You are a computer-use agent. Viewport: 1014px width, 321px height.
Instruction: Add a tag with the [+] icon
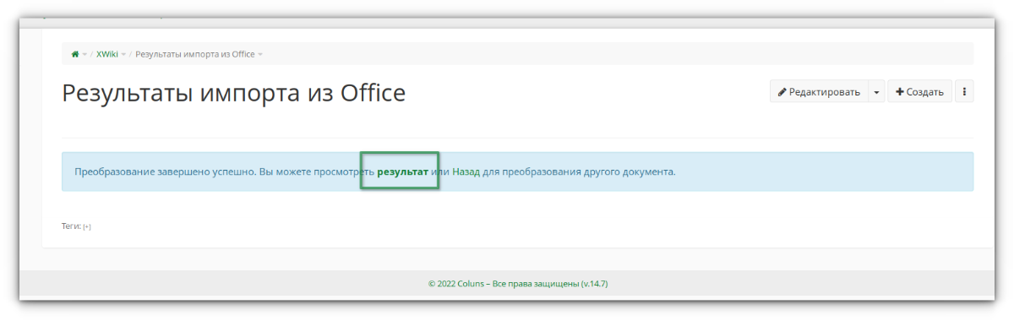[x=87, y=226]
